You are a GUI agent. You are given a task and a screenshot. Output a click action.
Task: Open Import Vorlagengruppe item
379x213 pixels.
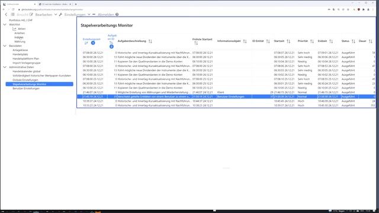point(27,63)
